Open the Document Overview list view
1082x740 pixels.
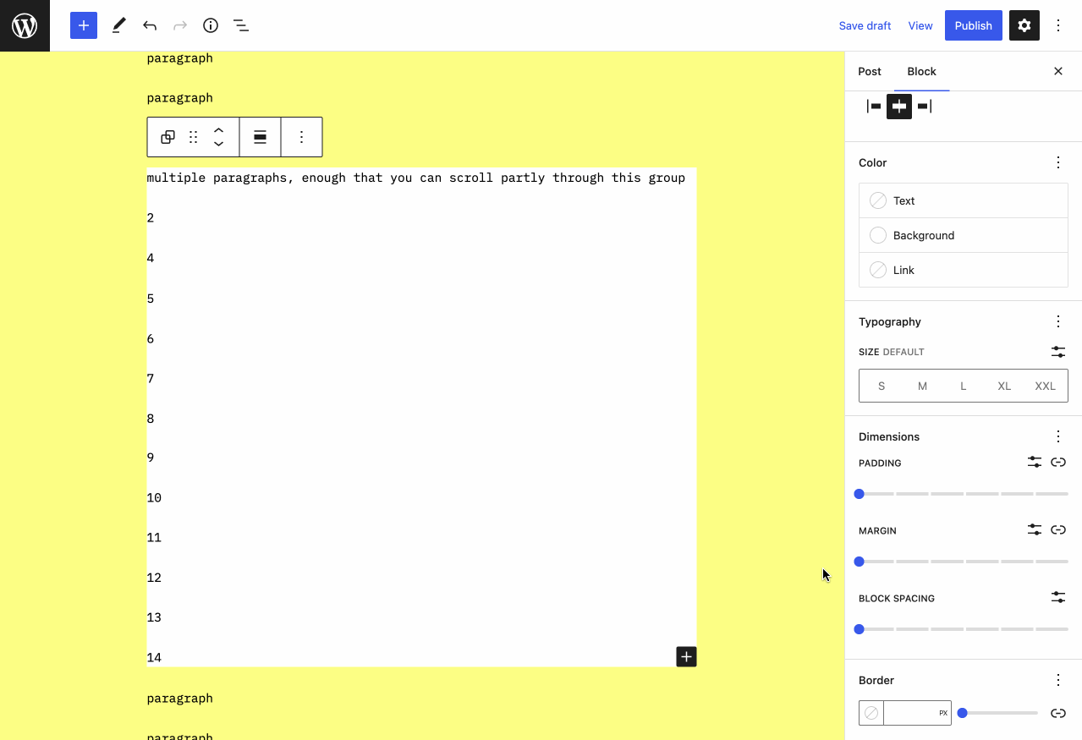tap(241, 25)
